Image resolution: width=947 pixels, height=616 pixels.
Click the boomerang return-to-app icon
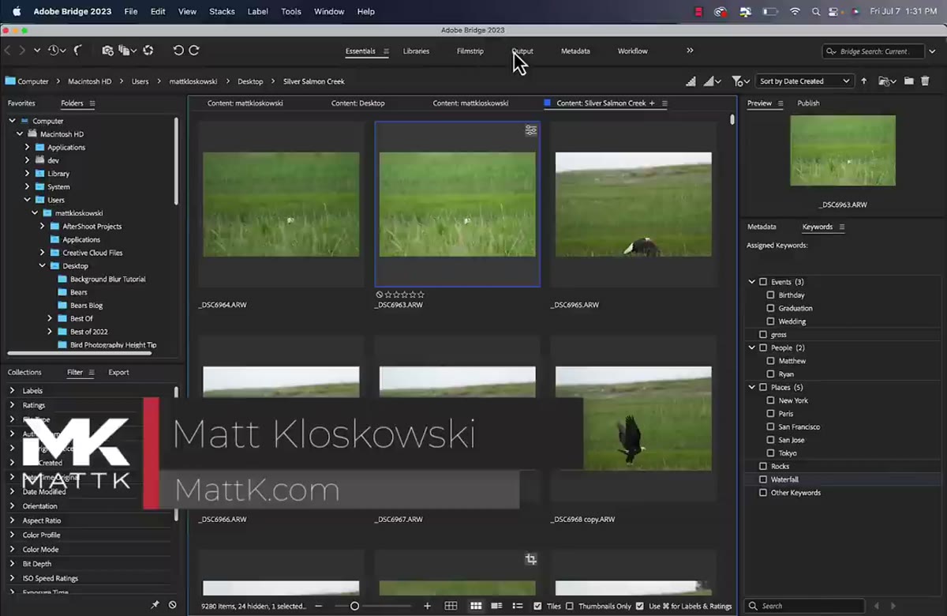pyautogui.click(x=78, y=51)
